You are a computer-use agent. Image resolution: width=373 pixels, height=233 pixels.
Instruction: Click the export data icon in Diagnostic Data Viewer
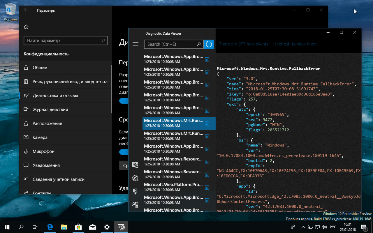[135, 191]
